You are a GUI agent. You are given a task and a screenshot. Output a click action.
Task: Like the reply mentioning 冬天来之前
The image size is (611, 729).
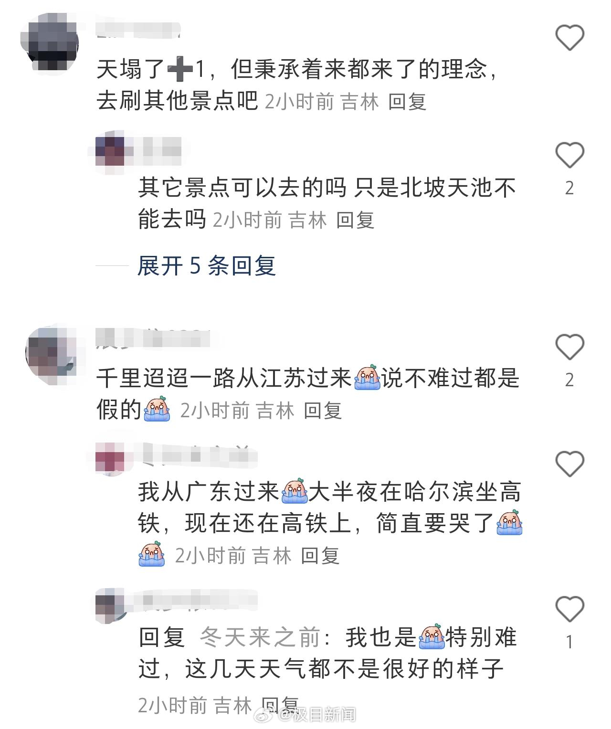coord(570,609)
